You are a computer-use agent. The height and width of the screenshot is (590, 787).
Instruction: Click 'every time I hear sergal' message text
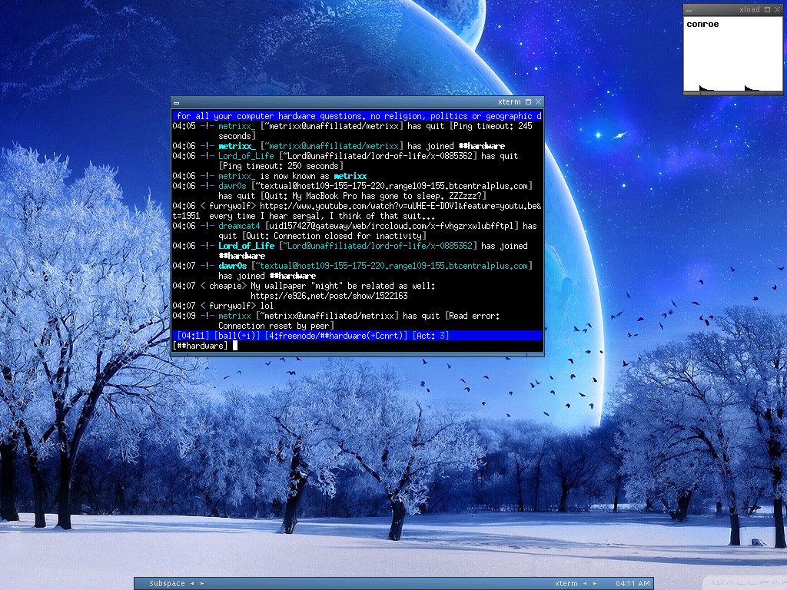coord(264,216)
